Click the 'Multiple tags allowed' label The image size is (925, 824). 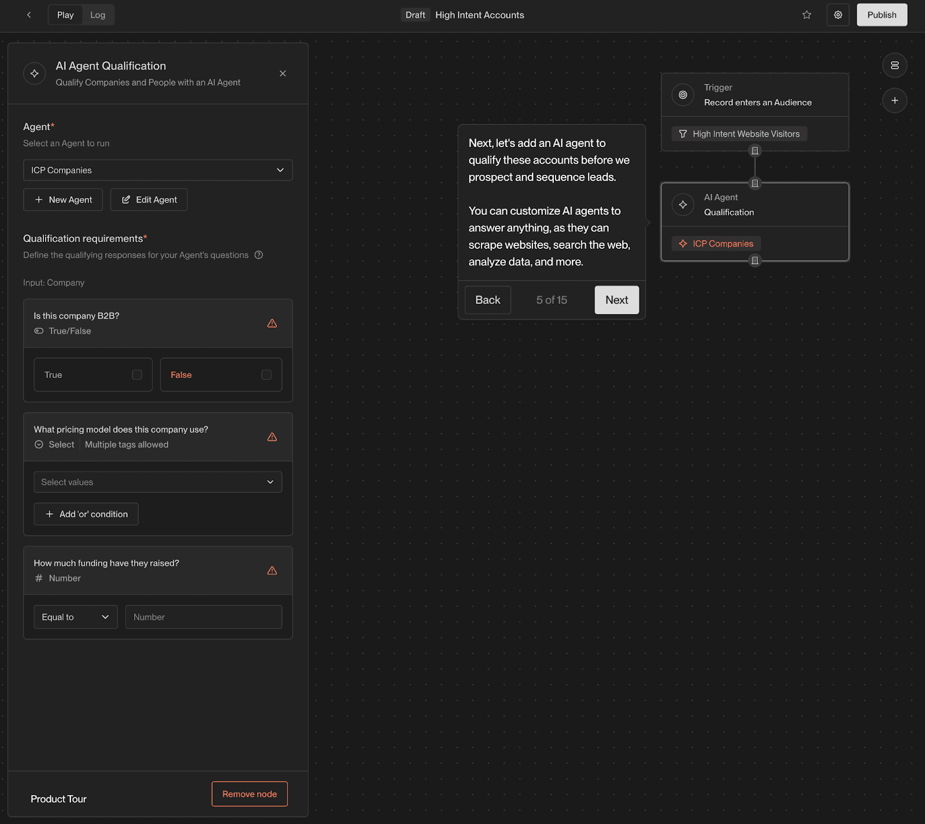tap(127, 444)
